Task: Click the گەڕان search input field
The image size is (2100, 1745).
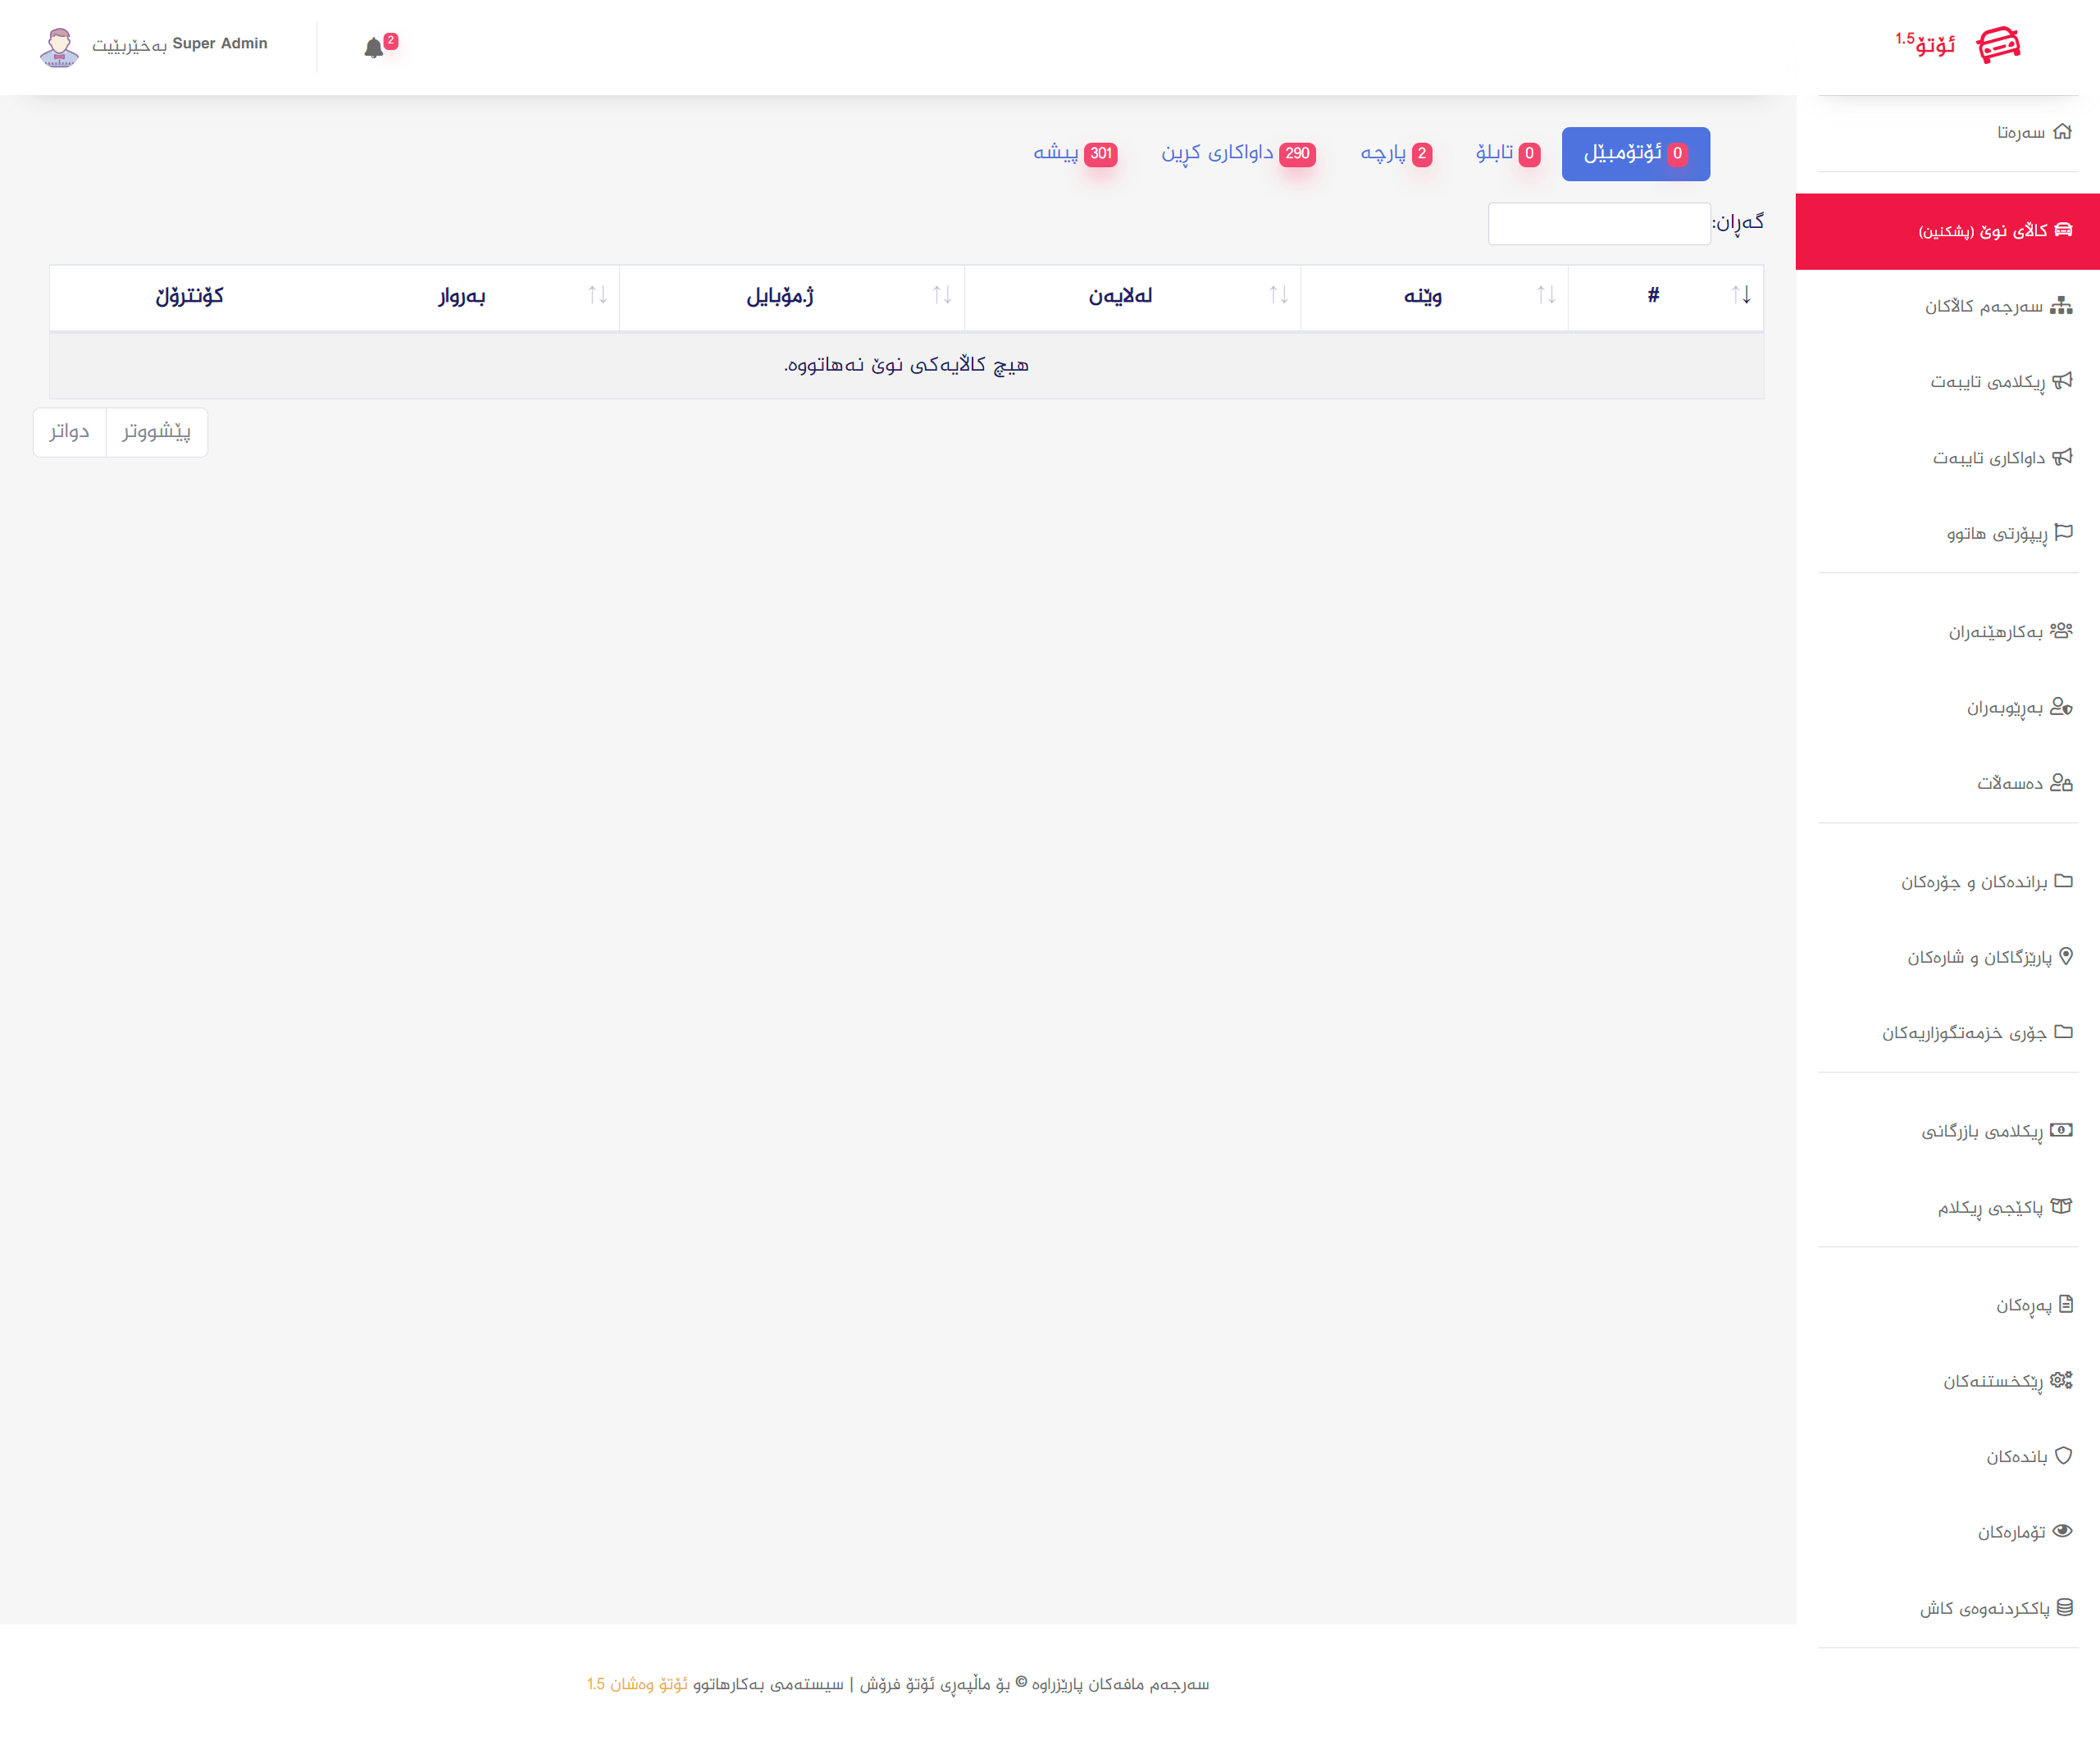Action: pos(1598,224)
